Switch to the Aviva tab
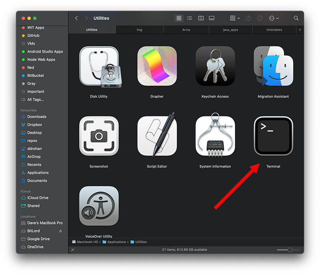The width and height of the screenshot is (320, 275). point(186,30)
